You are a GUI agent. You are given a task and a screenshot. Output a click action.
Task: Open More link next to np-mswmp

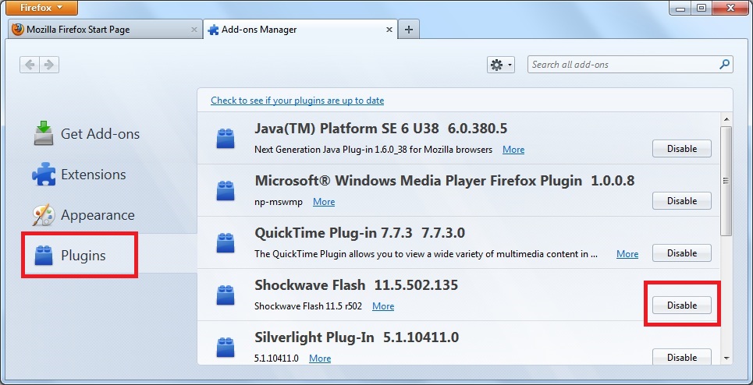tap(324, 202)
